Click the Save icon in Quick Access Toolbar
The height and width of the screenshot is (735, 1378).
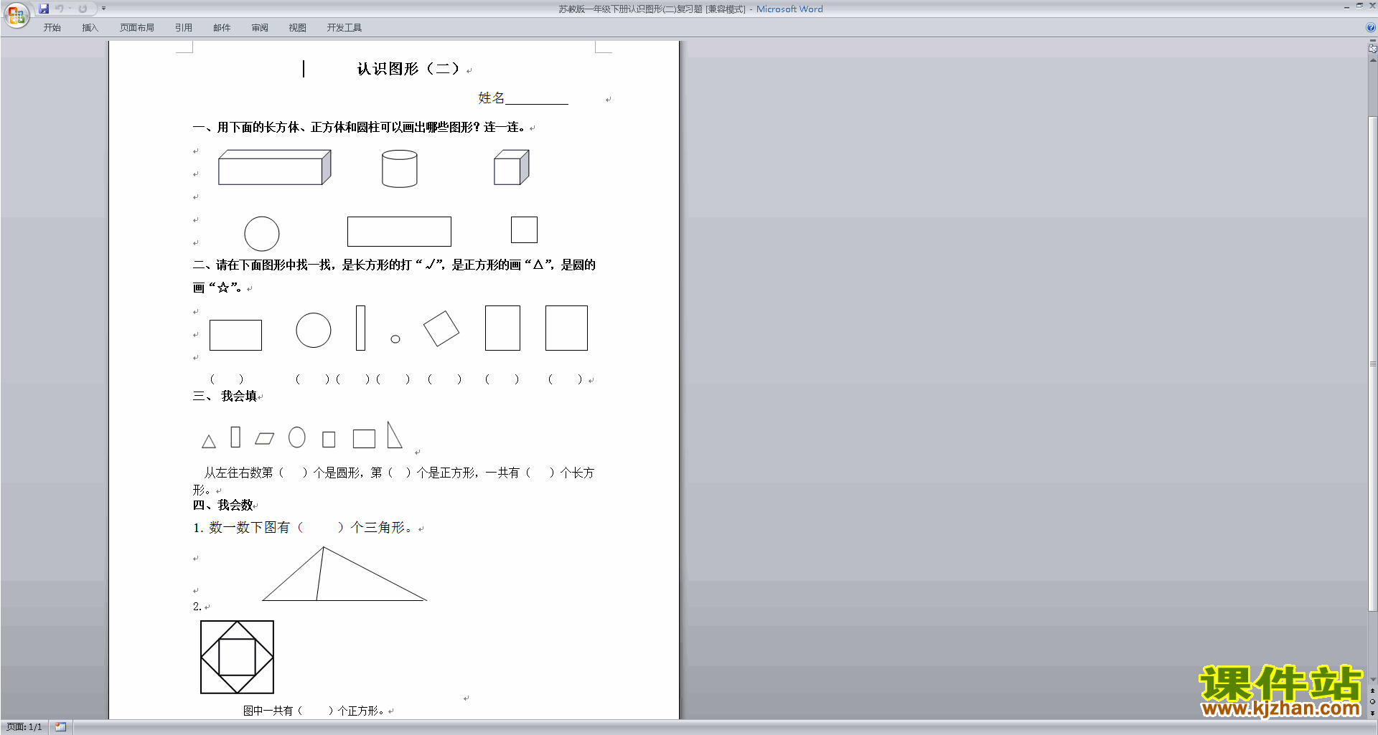44,9
